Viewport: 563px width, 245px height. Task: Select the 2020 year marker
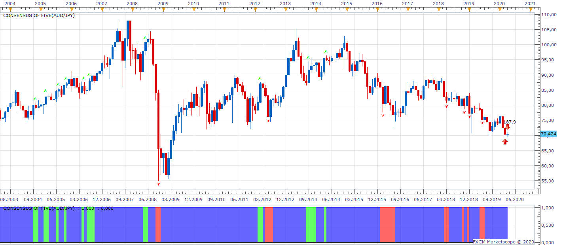pyautogui.click(x=499, y=3)
